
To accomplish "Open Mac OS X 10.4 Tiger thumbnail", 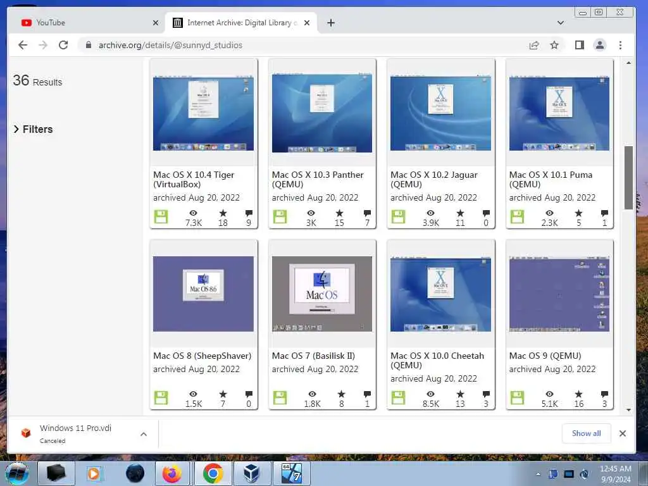I will (x=203, y=113).
